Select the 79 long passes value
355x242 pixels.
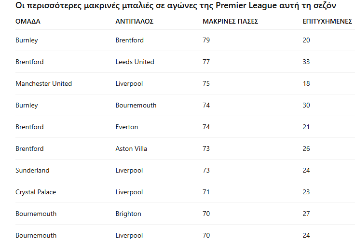[x=206, y=40]
